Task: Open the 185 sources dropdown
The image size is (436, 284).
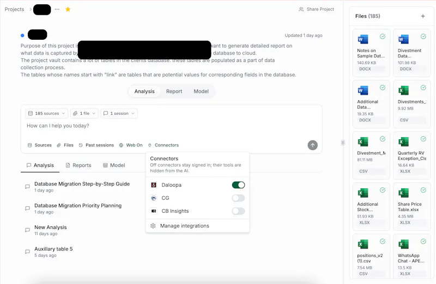Action: (46, 113)
